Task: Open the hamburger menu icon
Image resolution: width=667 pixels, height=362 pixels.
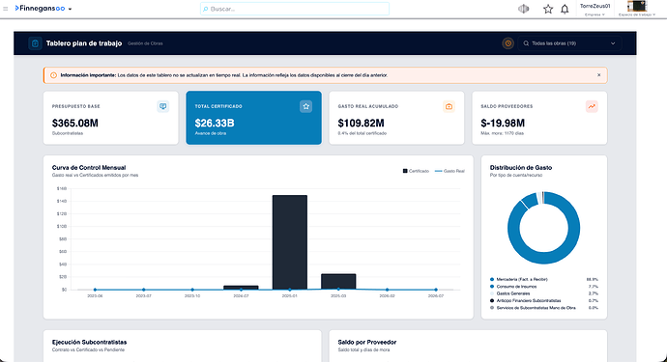Action: tap(6, 9)
